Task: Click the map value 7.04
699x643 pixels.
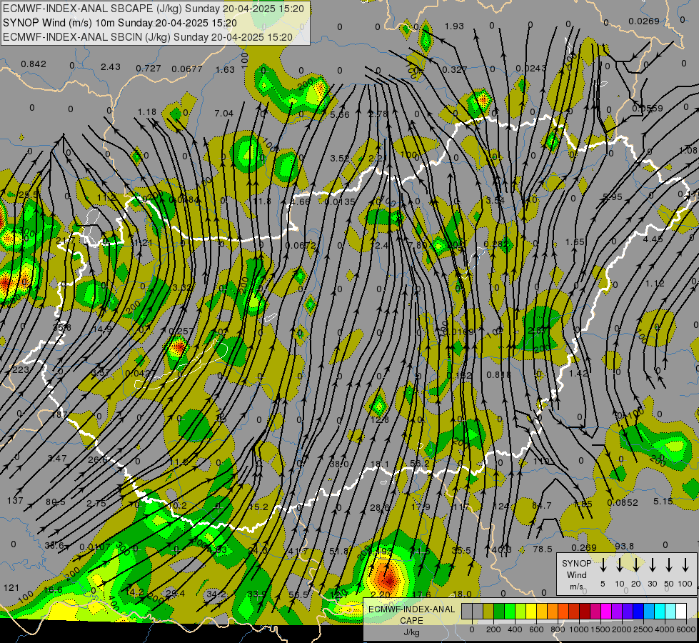Action: pyautogui.click(x=223, y=114)
